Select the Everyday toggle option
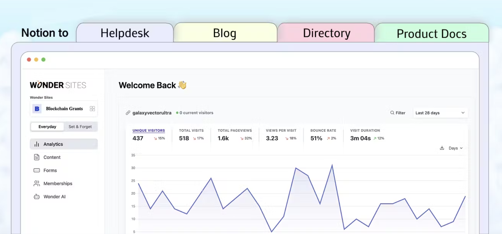Viewport: 502px width, 234px height. [x=47, y=127]
